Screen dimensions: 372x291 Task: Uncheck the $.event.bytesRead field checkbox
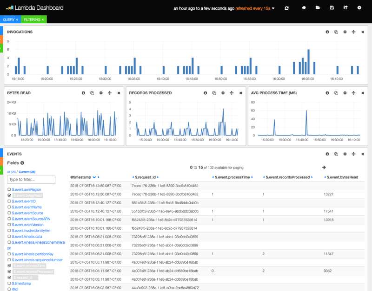point(8,195)
